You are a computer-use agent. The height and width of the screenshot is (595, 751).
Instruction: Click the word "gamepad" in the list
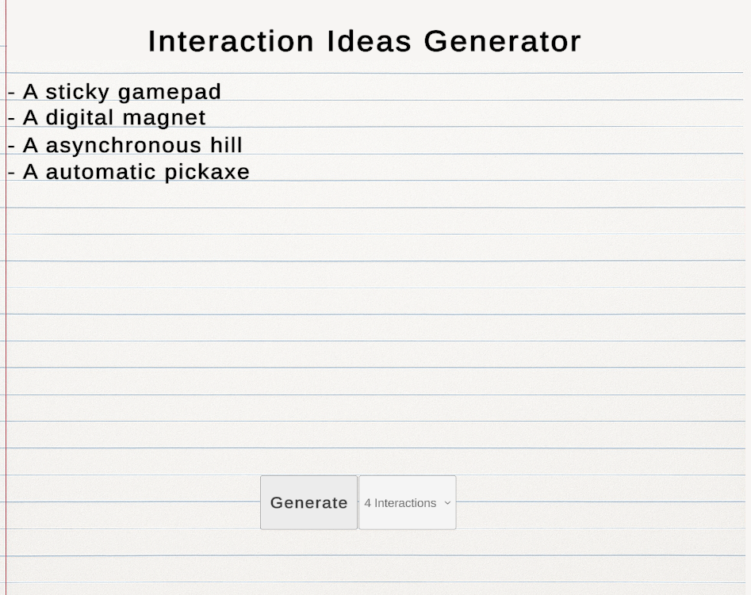[170, 93]
